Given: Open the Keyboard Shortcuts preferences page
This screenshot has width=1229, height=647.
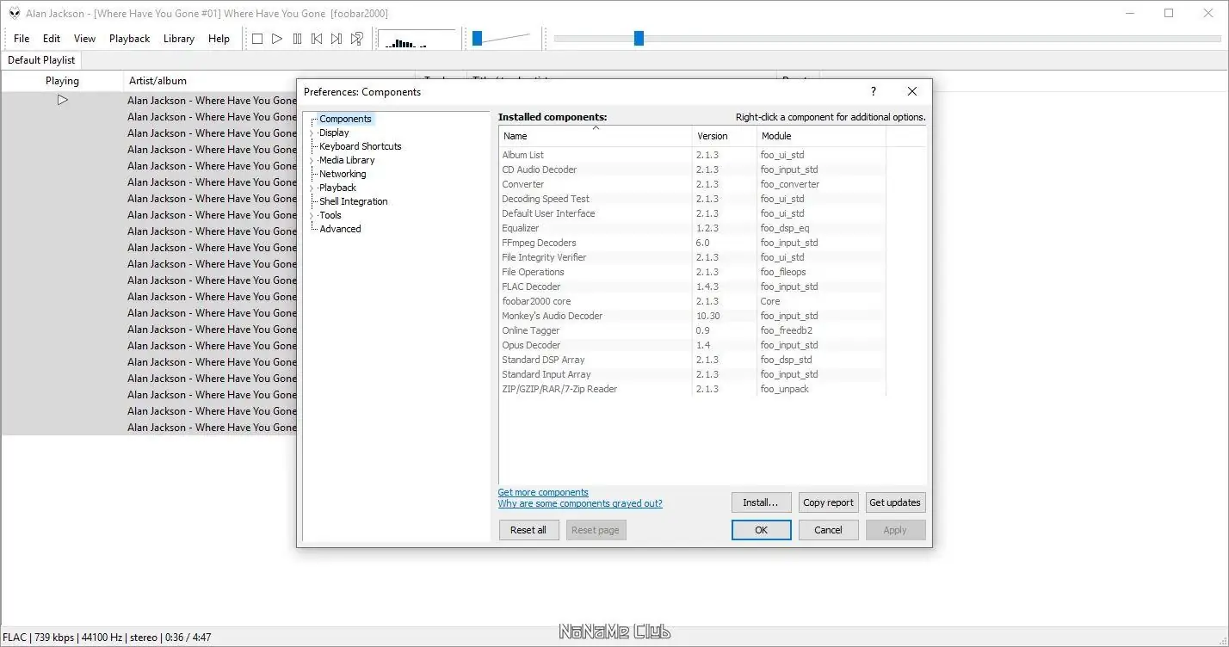Looking at the screenshot, I should click(x=361, y=146).
